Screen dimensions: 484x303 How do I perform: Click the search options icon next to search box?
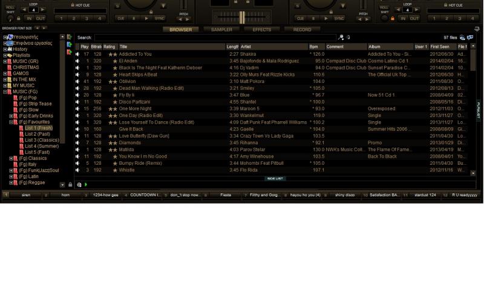[341, 38]
